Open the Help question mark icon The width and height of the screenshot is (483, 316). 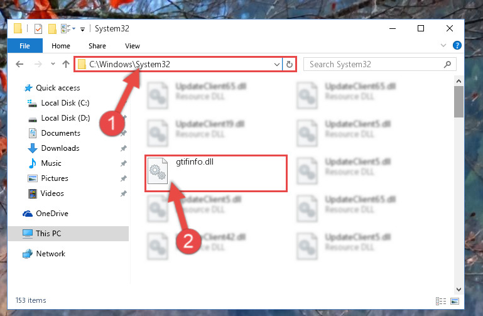(x=457, y=45)
